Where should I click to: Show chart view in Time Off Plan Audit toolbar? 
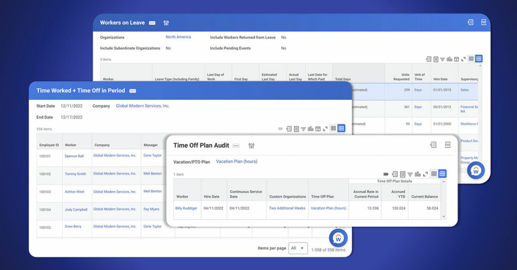pyautogui.click(x=418, y=174)
